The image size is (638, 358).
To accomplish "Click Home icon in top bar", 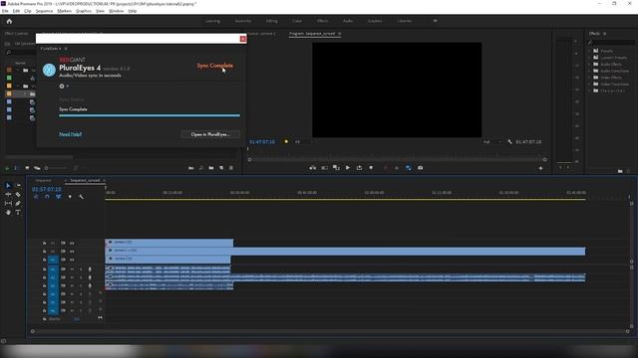I will tap(9, 21).
